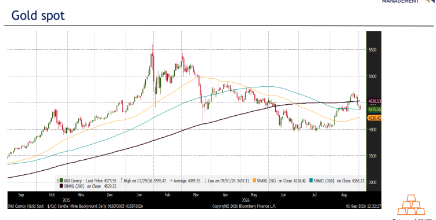The image size is (436, 220).
Task: Click the Jun month label on time axis
Action: pos(283,195)
